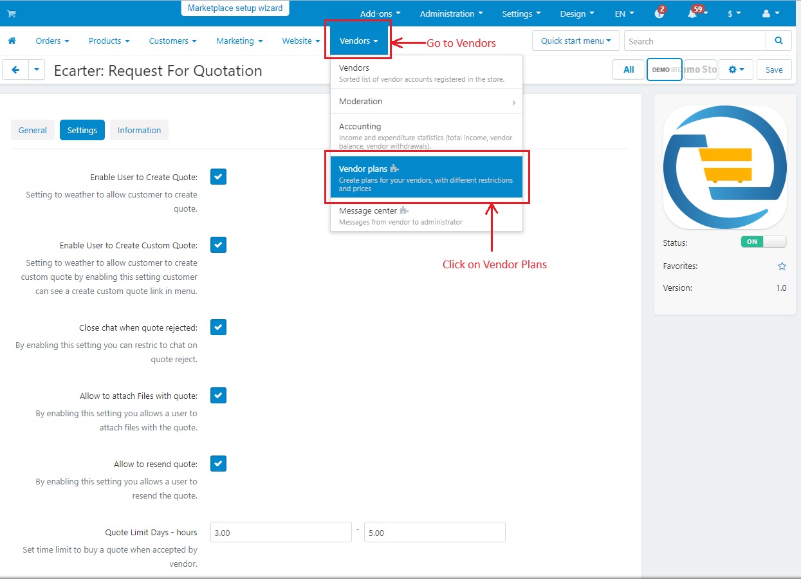This screenshot has width=801, height=579.
Task: Click the Quote Limit hours field 5.00
Action: tap(434, 532)
